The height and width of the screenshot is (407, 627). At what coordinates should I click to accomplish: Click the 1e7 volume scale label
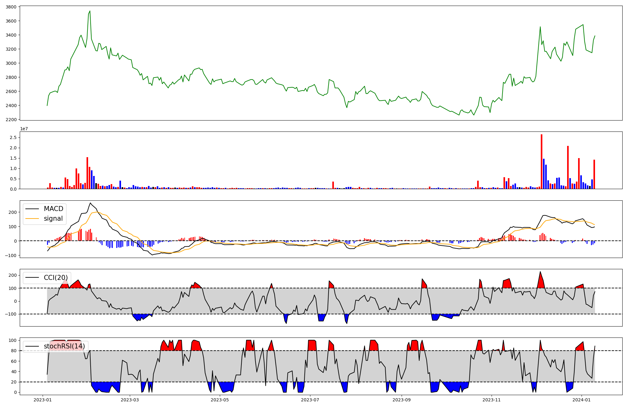tap(24, 129)
